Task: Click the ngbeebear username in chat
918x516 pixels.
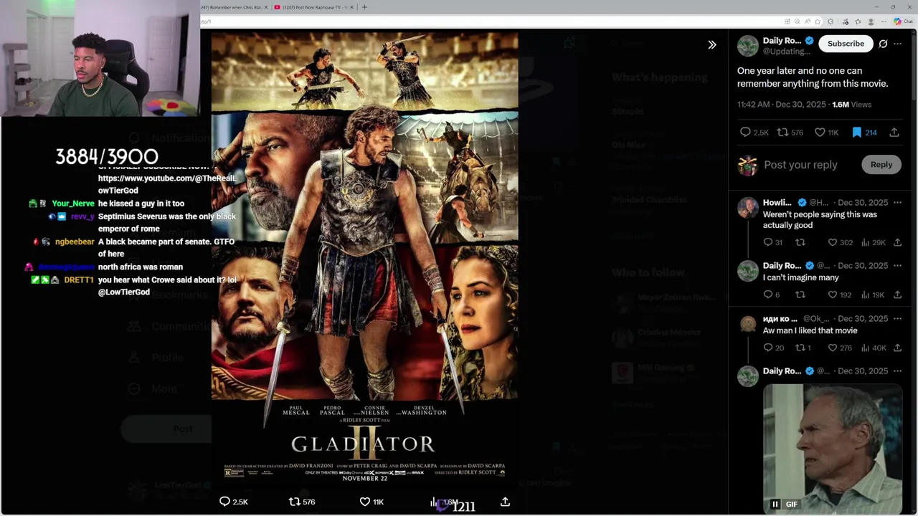Action: tap(75, 242)
